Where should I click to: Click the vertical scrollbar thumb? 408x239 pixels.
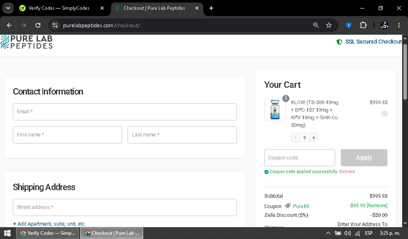(405, 72)
